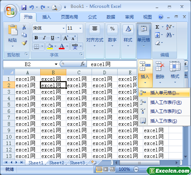Redo the last action
Viewport: 191px width, 175px height.
tap(43, 7)
